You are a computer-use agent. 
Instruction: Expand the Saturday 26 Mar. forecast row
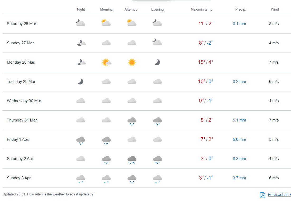(22, 24)
